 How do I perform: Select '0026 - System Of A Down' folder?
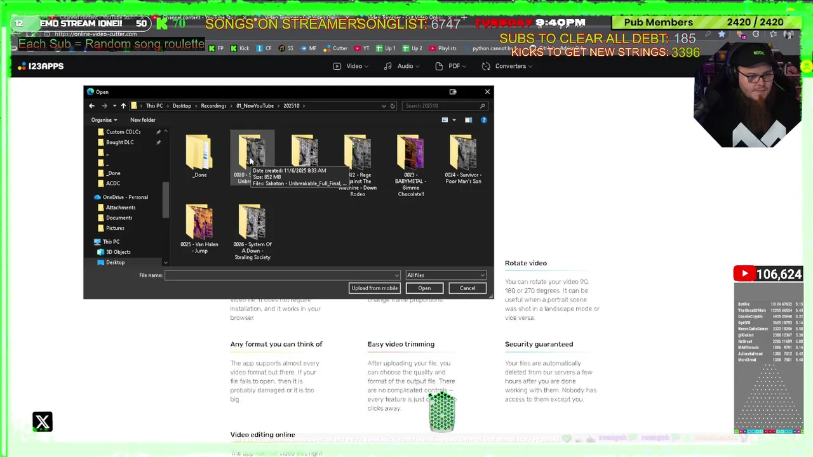tap(252, 232)
